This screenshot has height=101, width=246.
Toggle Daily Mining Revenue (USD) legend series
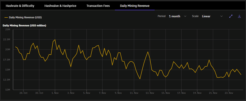point(23,17)
